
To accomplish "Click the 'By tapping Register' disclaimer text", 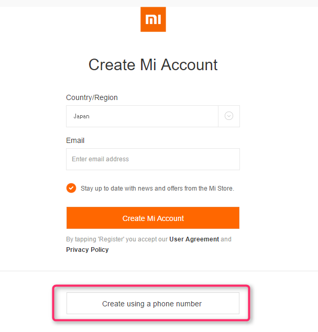I will click(x=116, y=239).
